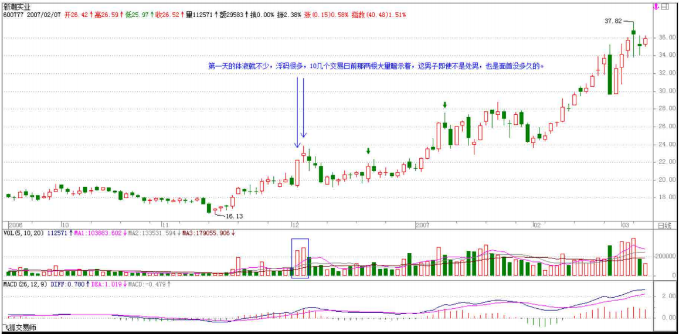Click the 飞狐交易师 label at bottom left

pos(18,328)
